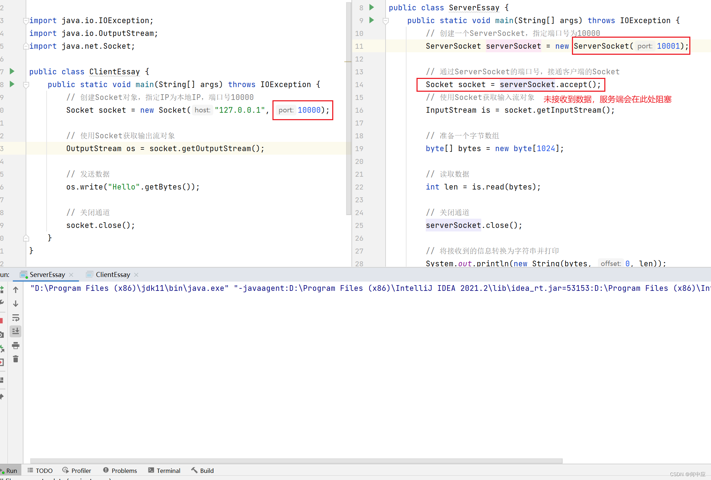Switch to the ClientEssay run tab
This screenshot has width=711, height=480.
(x=112, y=274)
